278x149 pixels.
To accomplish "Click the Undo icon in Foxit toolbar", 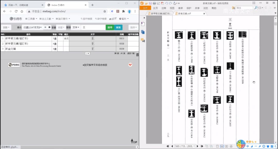I will [x=167, y=3].
